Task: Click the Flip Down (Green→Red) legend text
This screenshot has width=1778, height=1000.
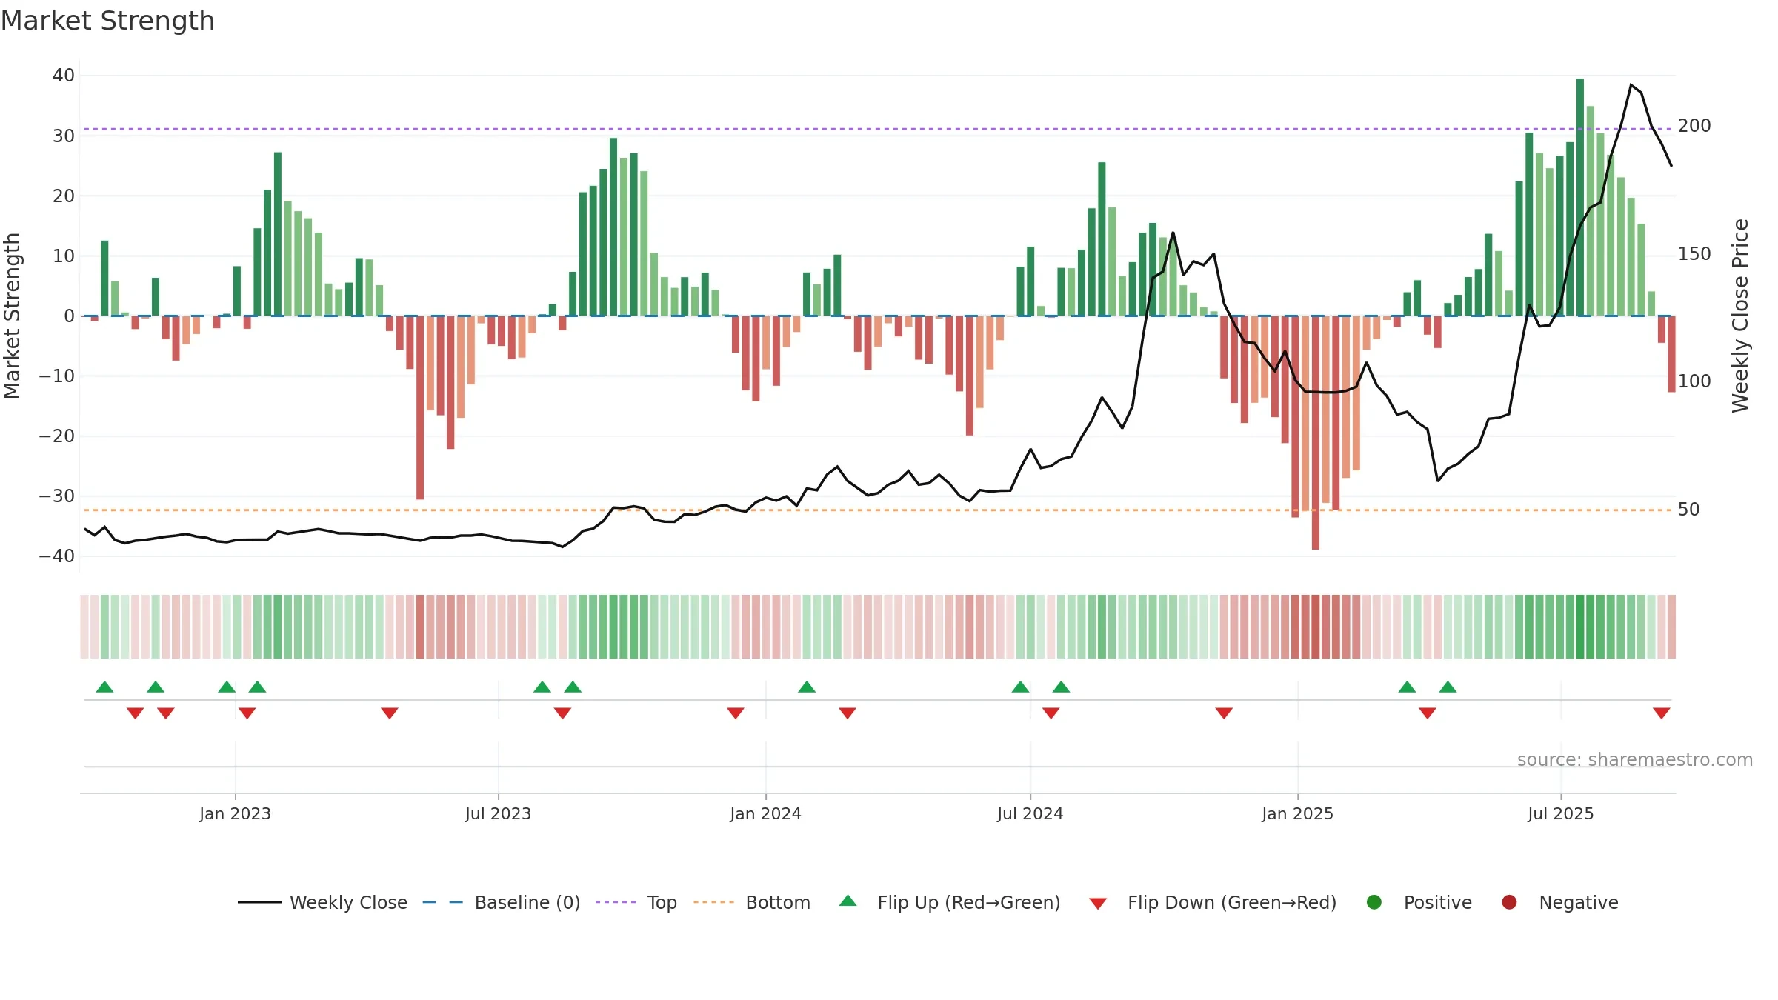Action: 1232,902
